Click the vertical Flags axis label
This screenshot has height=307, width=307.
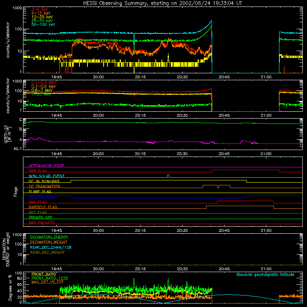16,191
